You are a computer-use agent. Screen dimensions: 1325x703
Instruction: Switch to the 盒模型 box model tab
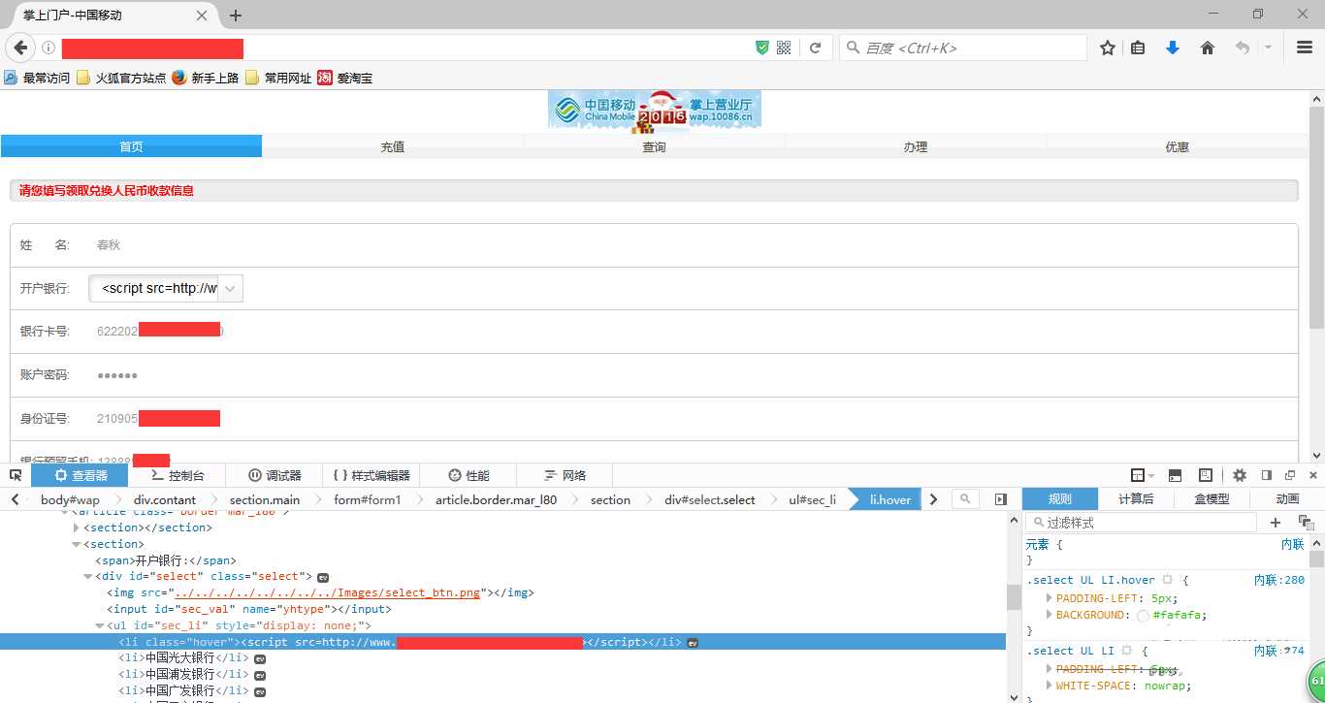[x=1212, y=499]
